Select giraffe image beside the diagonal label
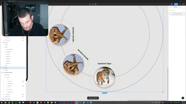186x104 pixels. click(x=74, y=64)
